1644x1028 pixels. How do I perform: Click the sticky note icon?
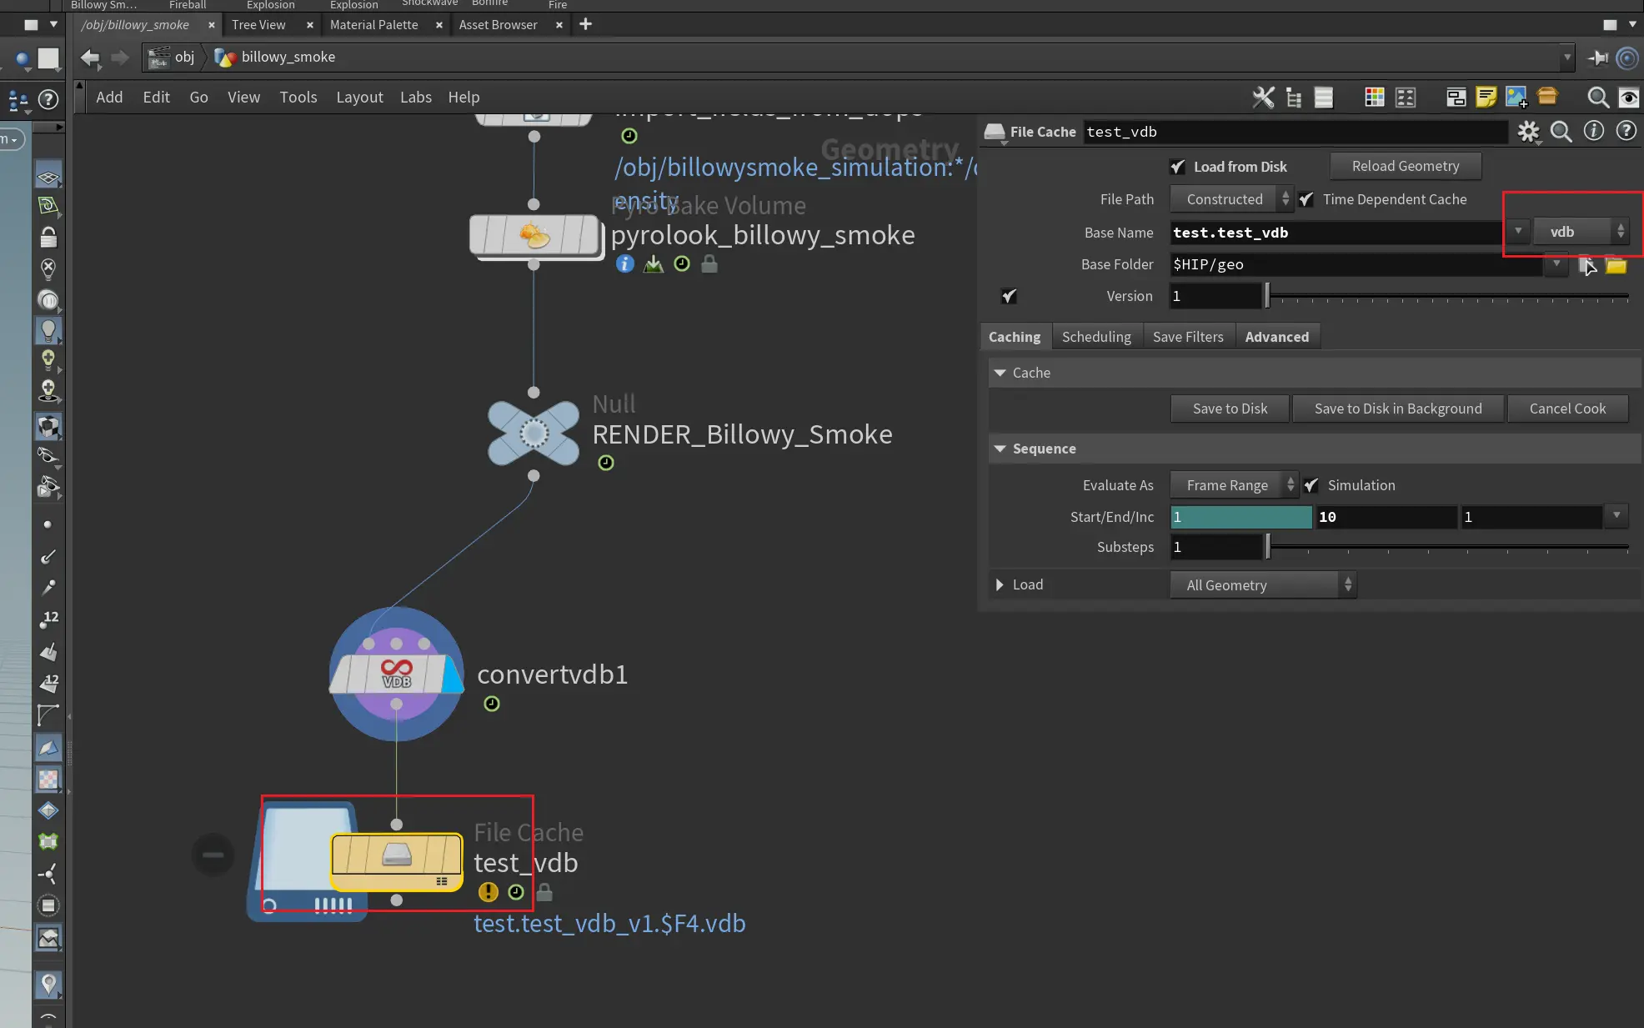coord(1486,98)
